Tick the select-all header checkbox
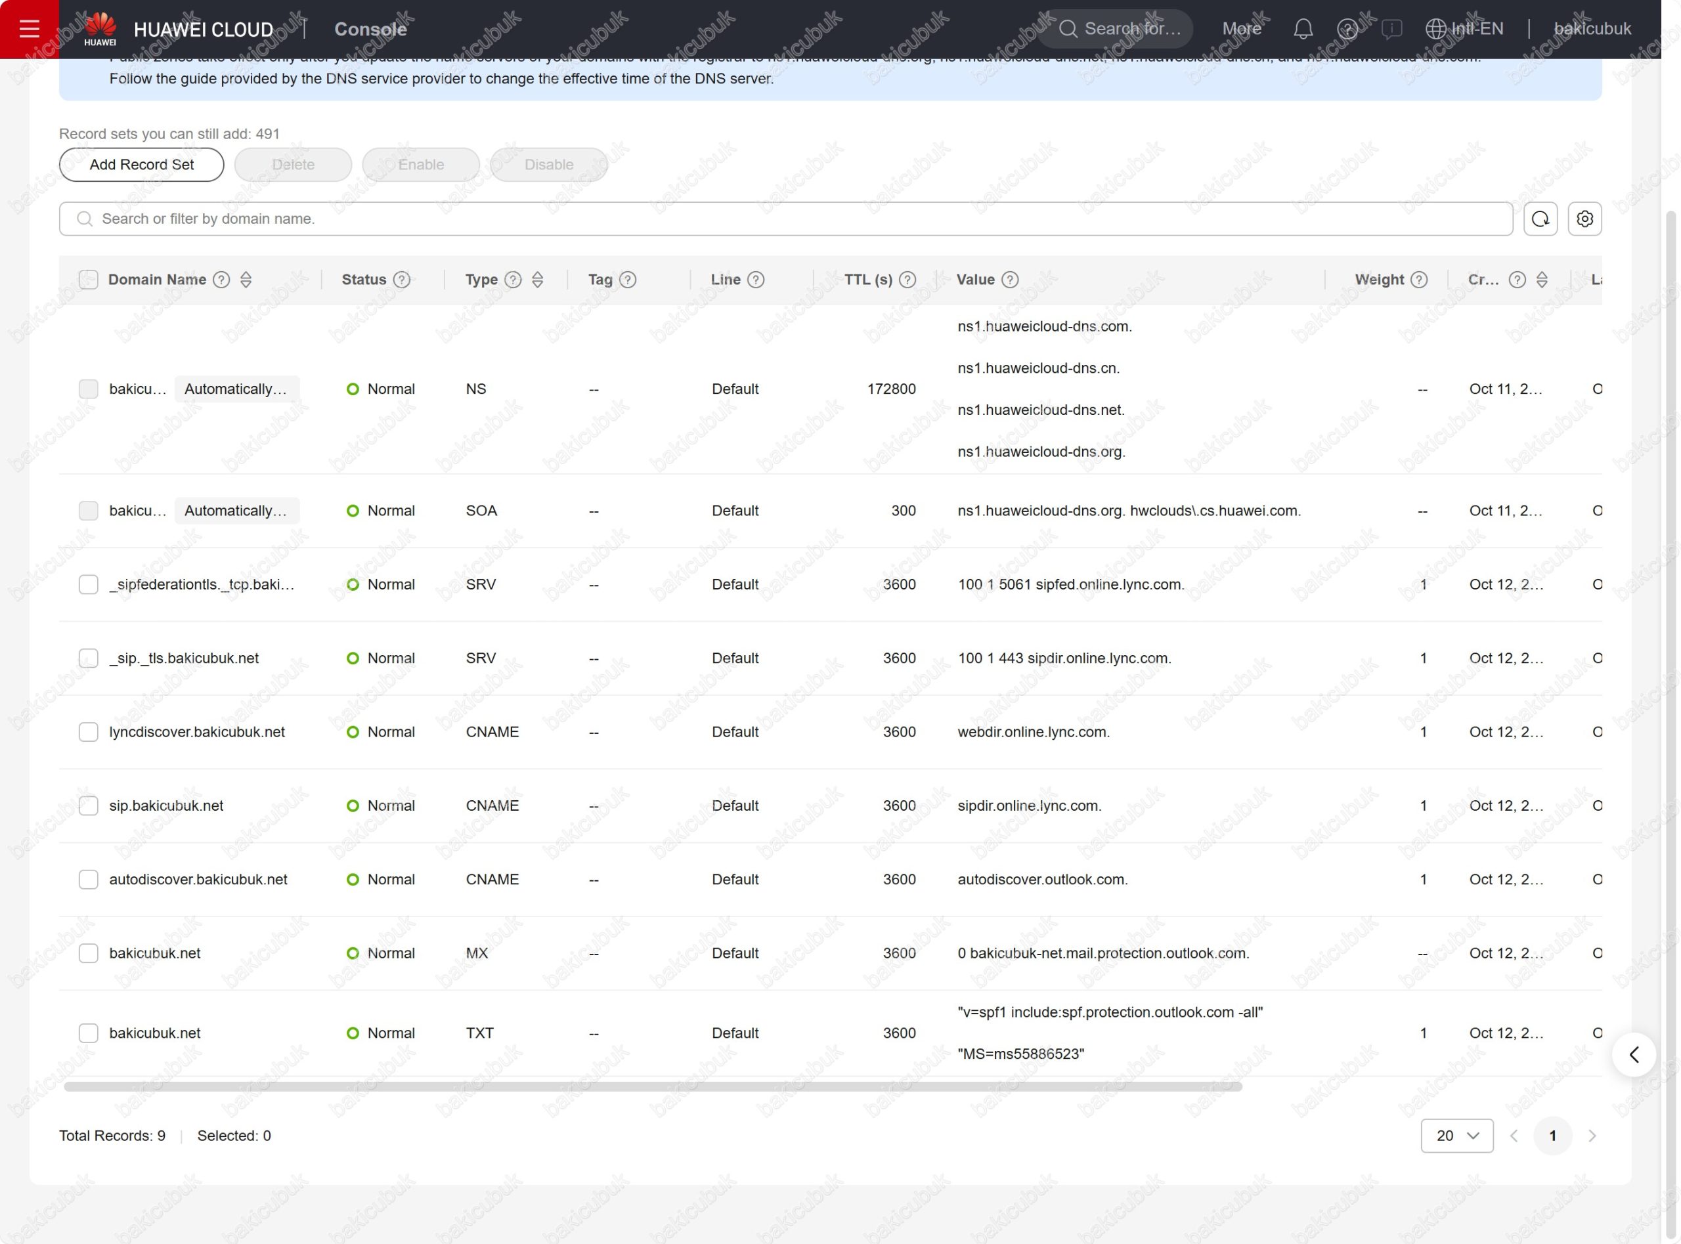The height and width of the screenshot is (1244, 1681). [89, 280]
